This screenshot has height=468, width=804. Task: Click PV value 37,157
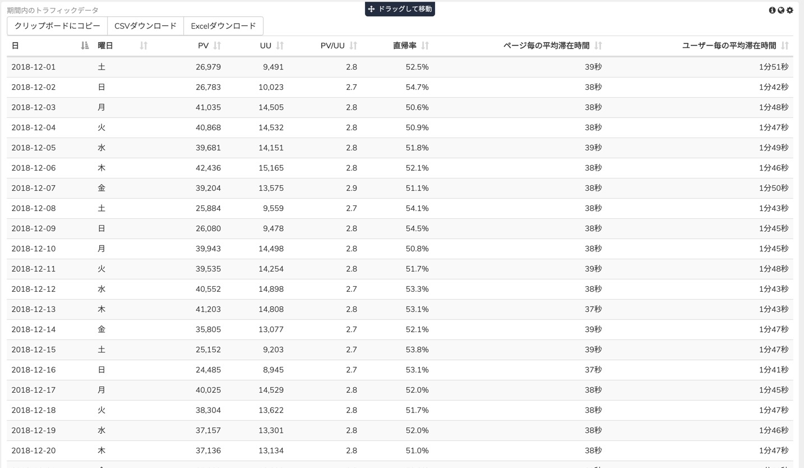[x=208, y=430]
